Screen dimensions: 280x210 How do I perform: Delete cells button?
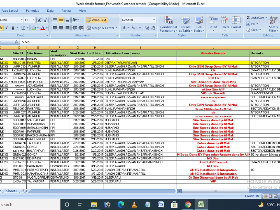click(225, 24)
